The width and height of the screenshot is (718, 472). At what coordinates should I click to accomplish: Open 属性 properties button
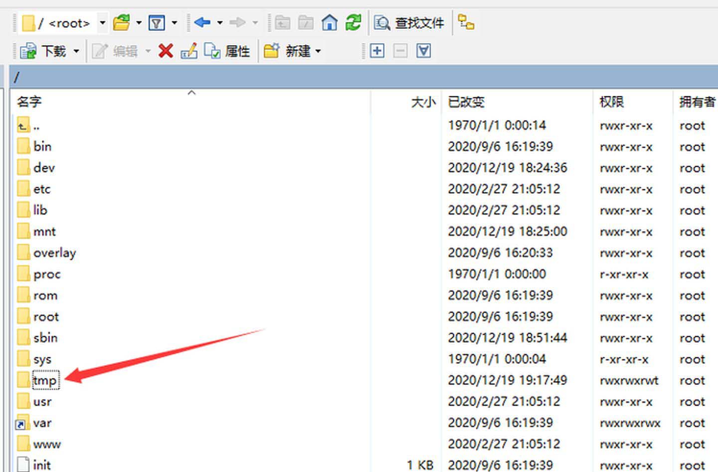pos(227,51)
